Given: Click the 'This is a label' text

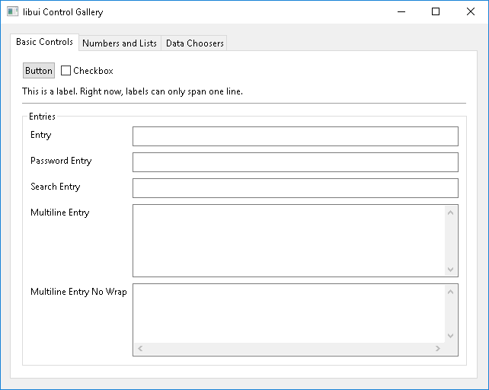Looking at the screenshot, I should pos(133,91).
